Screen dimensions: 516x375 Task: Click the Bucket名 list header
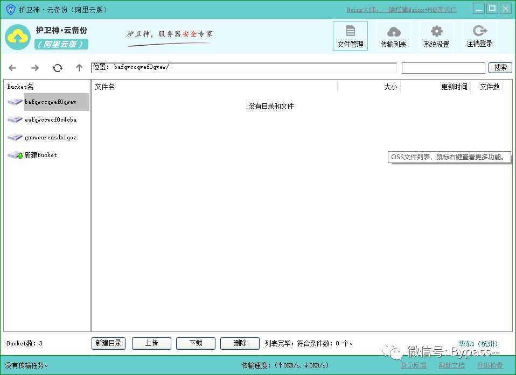[x=20, y=87]
